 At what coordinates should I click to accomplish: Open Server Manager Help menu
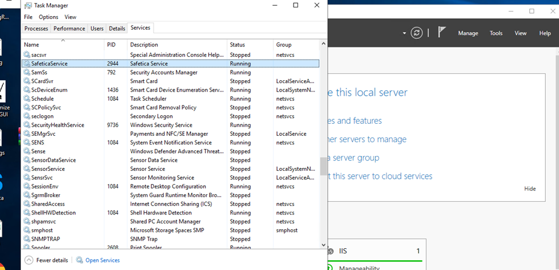545,33
